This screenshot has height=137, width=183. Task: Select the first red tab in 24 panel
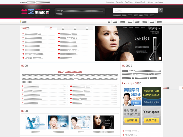(x=51, y=28)
